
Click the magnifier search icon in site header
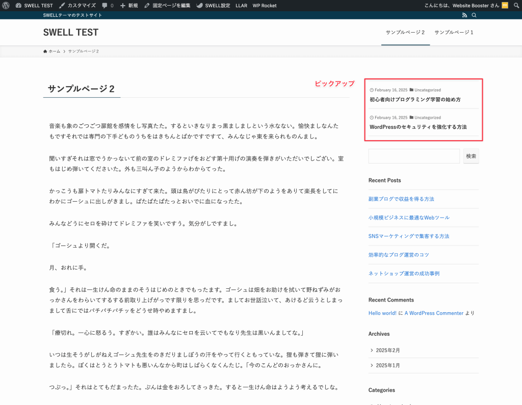click(x=474, y=15)
